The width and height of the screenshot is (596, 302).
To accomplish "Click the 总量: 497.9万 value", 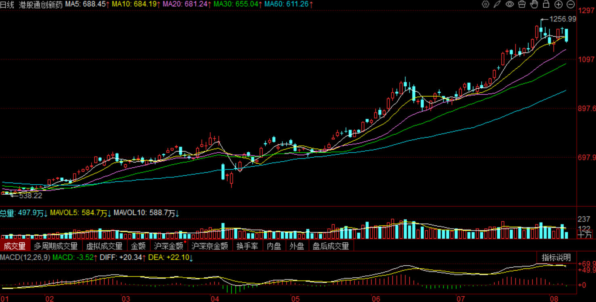I will [24, 213].
